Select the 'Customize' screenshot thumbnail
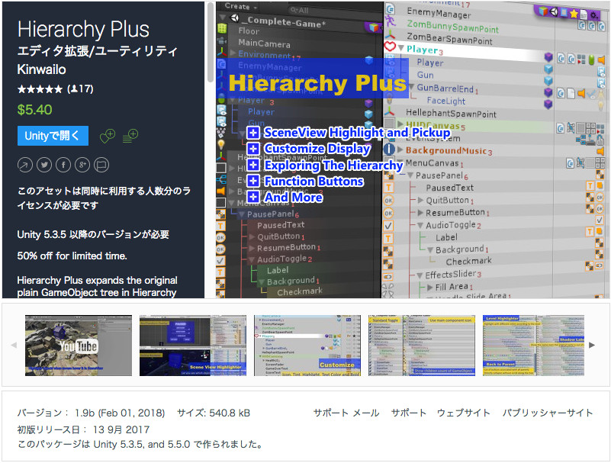Screen dimensions: 611x463 (307, 346)
